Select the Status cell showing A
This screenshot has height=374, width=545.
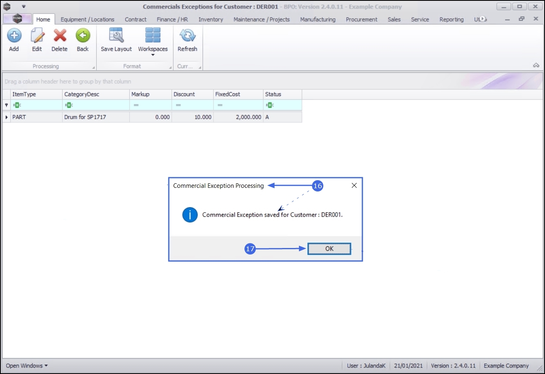[283, 117]
